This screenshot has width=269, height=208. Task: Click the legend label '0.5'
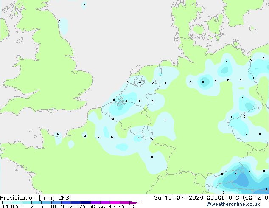[x=15, y=206]
